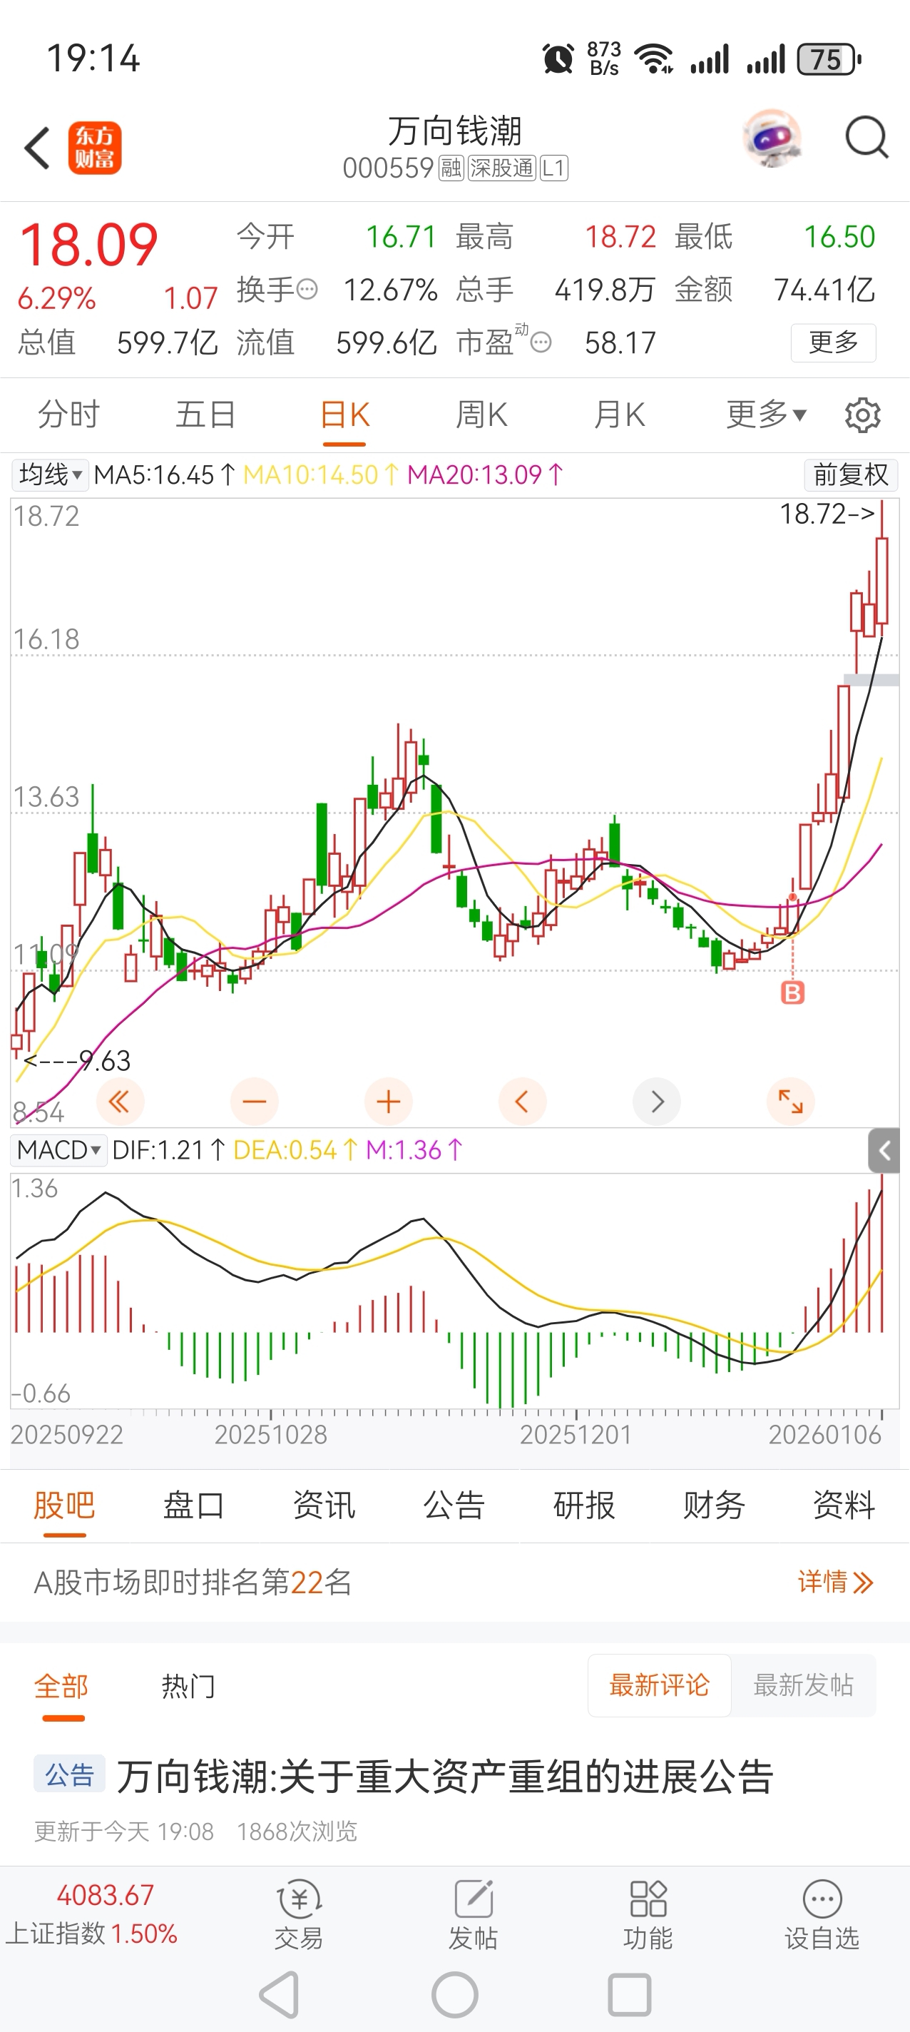Open the 研报 tab
The height and width of the screenshot is (2032, 910).
[x=584, y=1506]
